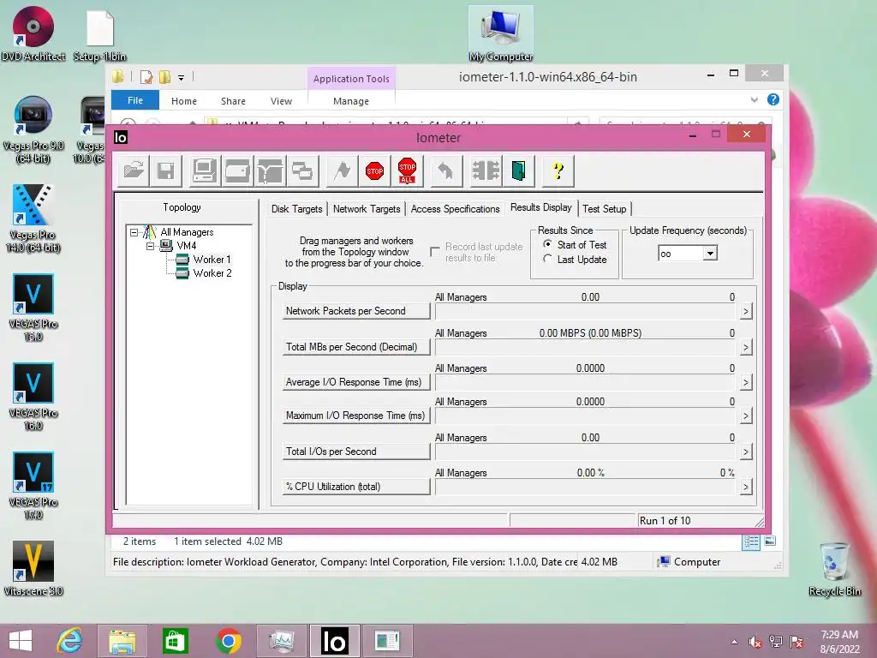Open the Recycle Bin desktop icon
The width and height of the screenshot is (877, 658).
834,569
